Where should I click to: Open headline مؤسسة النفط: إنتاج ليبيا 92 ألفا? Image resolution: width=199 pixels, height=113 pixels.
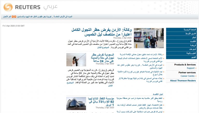point(101,102)
